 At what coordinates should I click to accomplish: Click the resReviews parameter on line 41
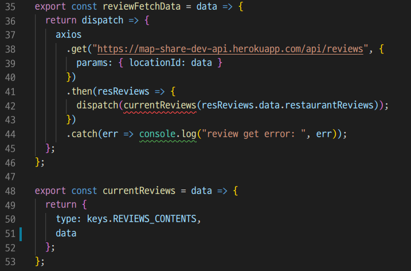tap(123, 91)
